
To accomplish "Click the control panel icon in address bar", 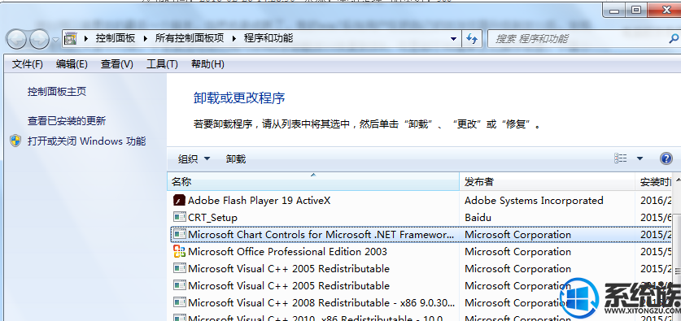I will click(x=70, y=39).
